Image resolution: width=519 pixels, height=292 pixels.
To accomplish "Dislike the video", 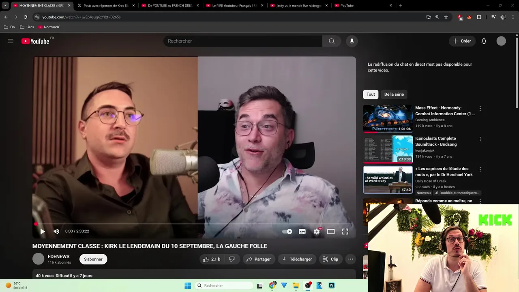I will 232,259.
